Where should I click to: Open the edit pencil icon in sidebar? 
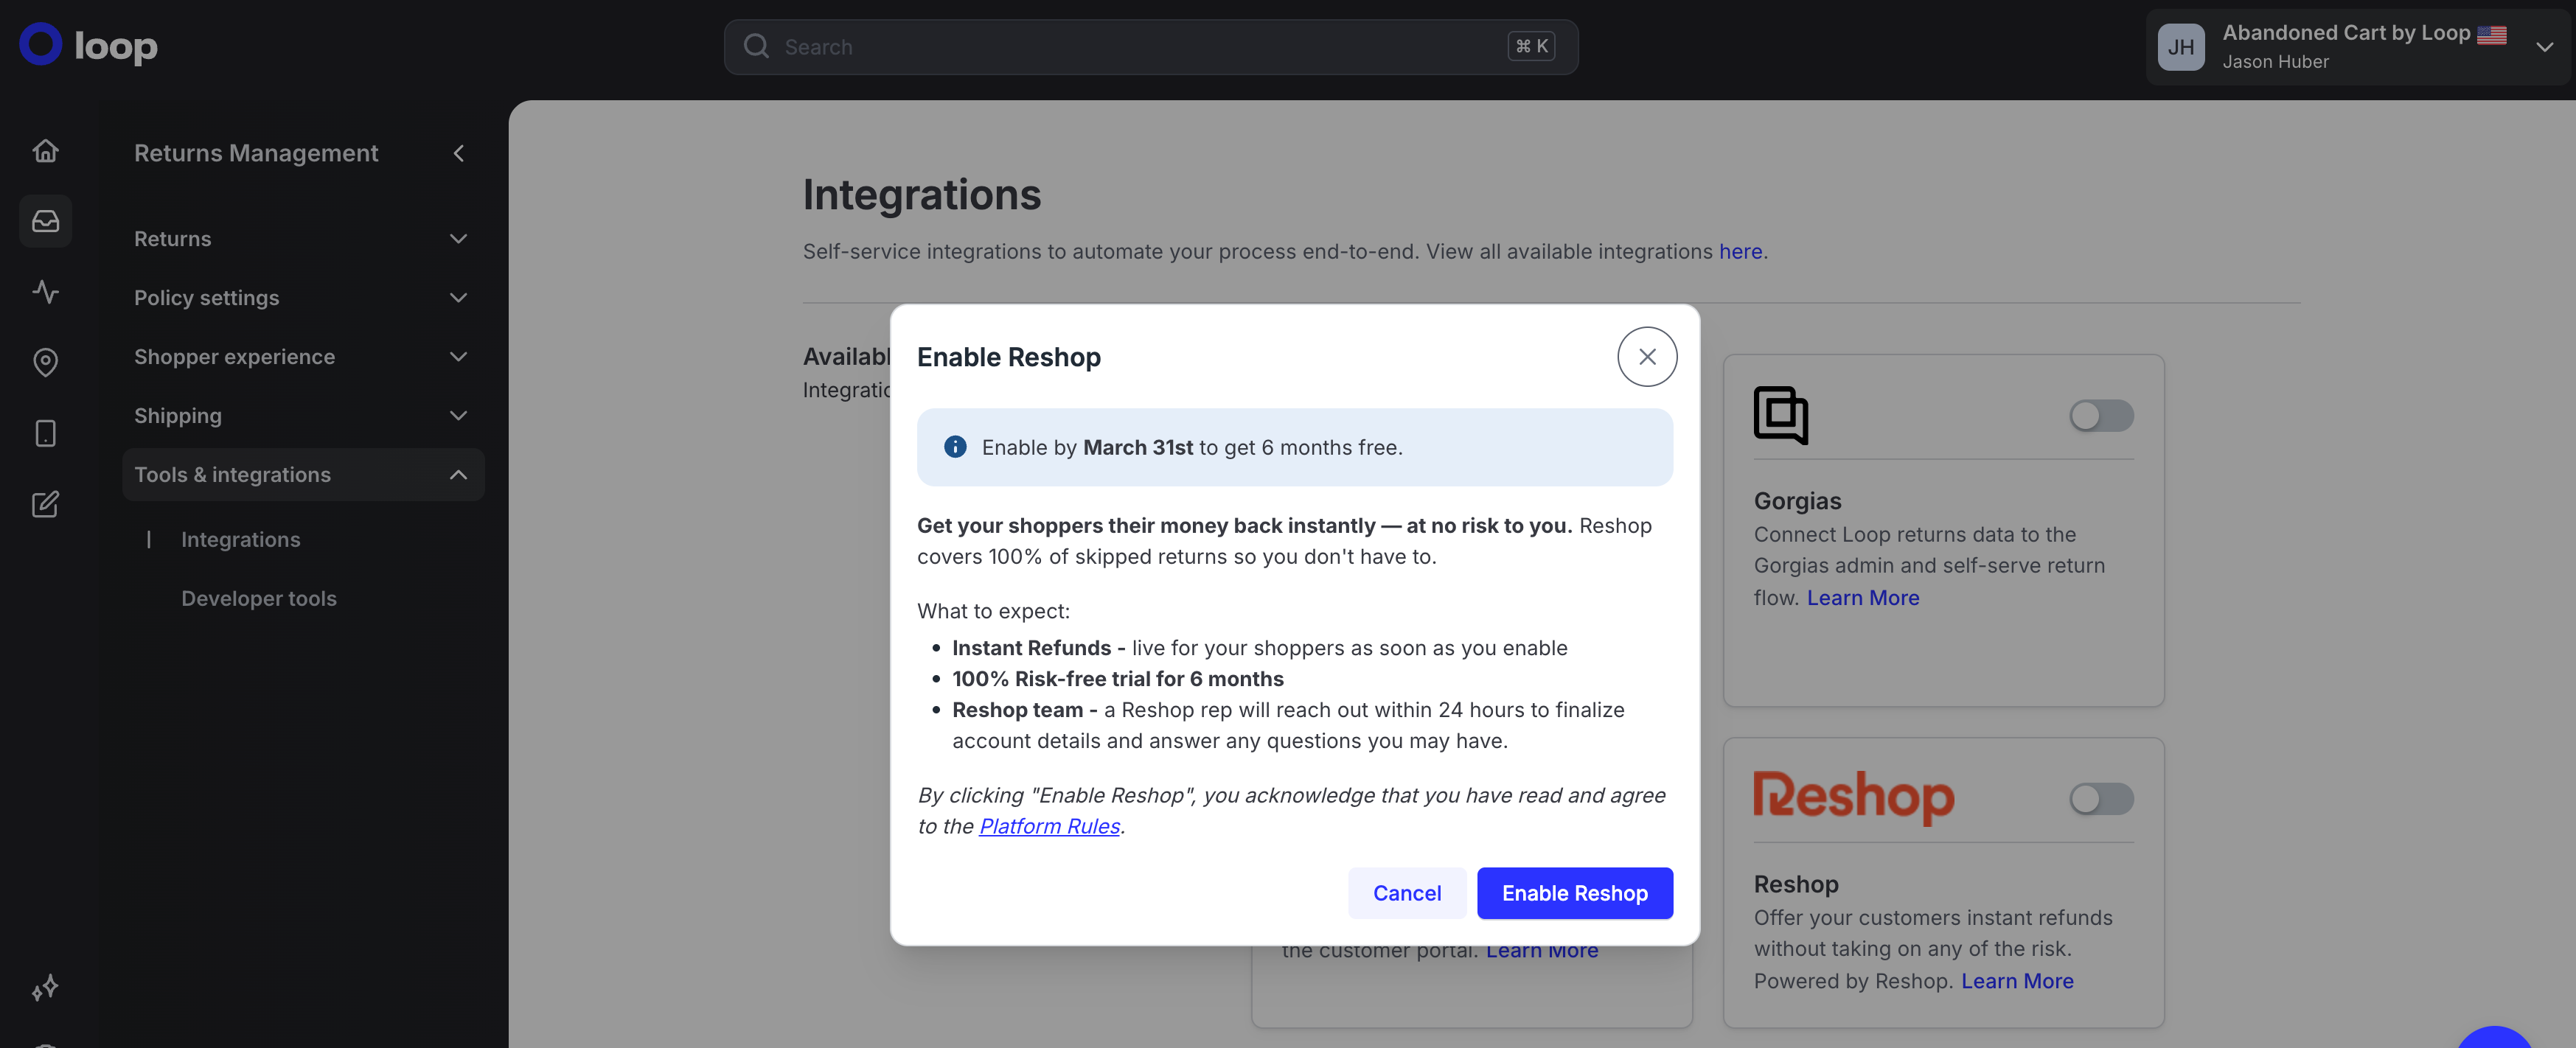tap(45, 504)
